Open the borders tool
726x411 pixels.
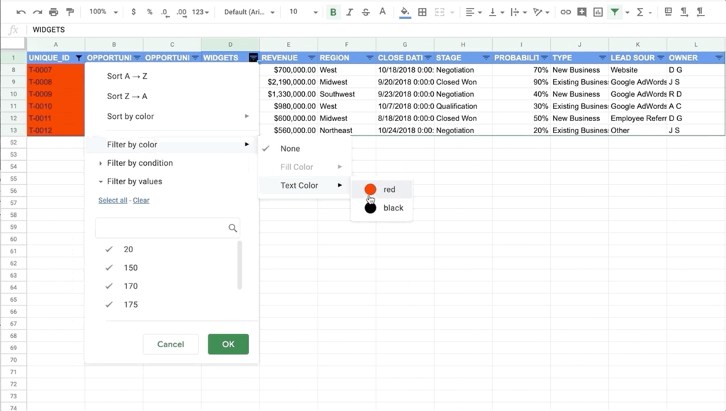(423, 12)
